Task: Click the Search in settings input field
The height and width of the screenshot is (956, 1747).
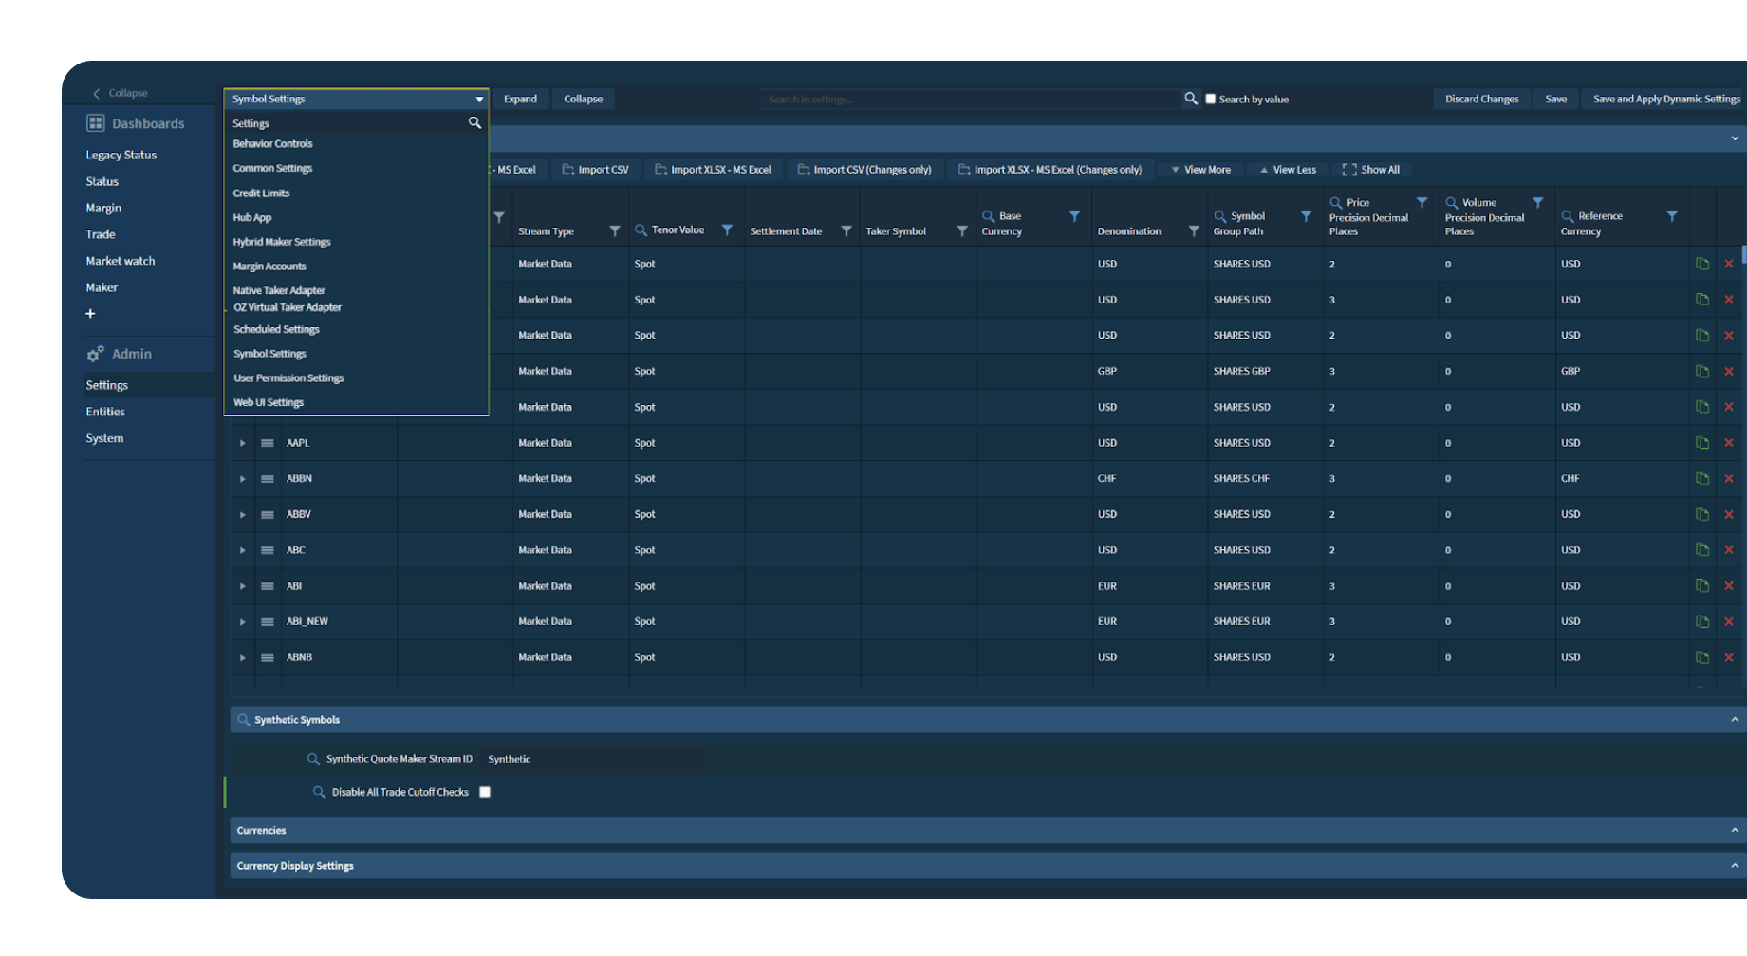Action: coord(970,99)
